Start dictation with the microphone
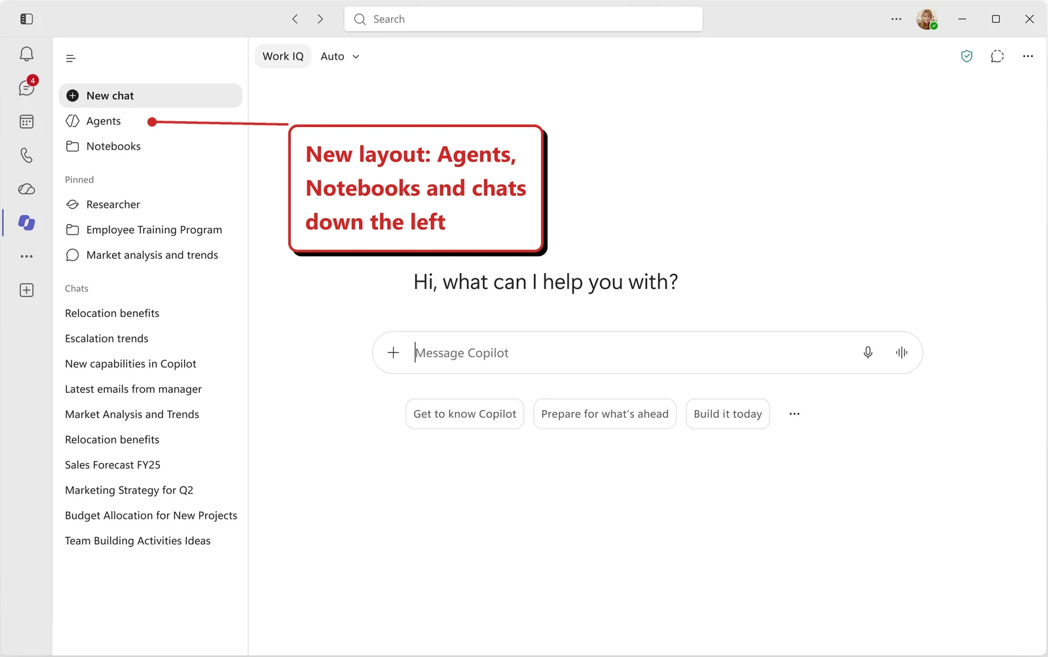 (x=868, y=352)
